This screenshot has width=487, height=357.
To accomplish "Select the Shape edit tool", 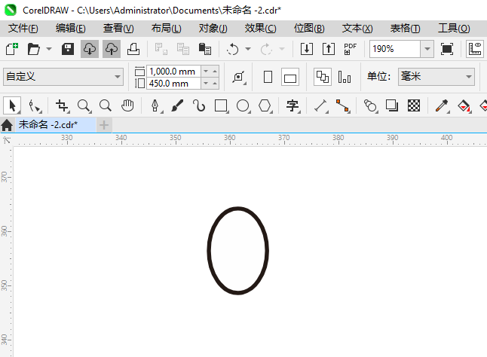I will click(34, 105).
